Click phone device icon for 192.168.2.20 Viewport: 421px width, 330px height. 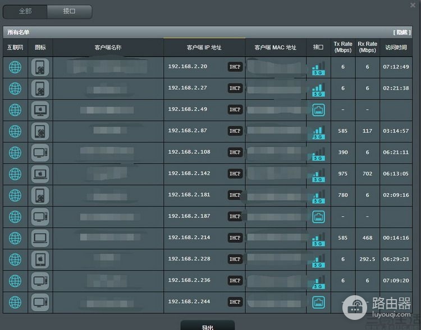pyautogui.click(x=40, y=67)
